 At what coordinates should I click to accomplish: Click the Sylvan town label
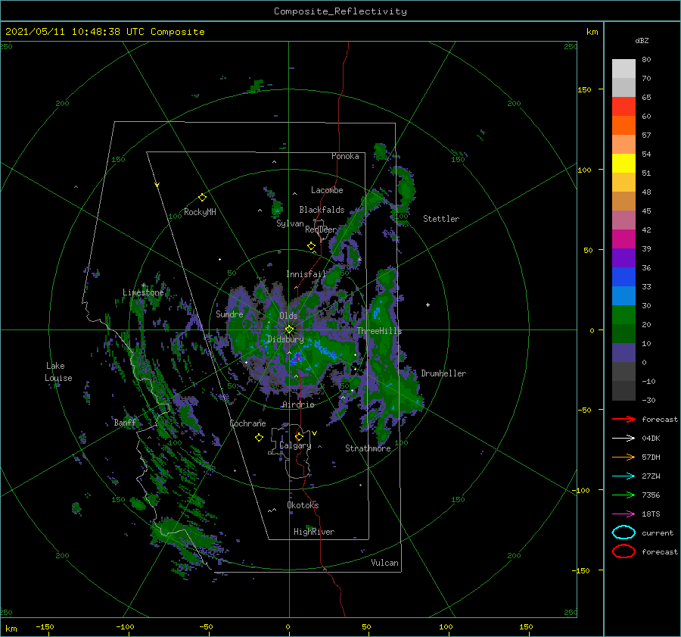coord(290,223)
